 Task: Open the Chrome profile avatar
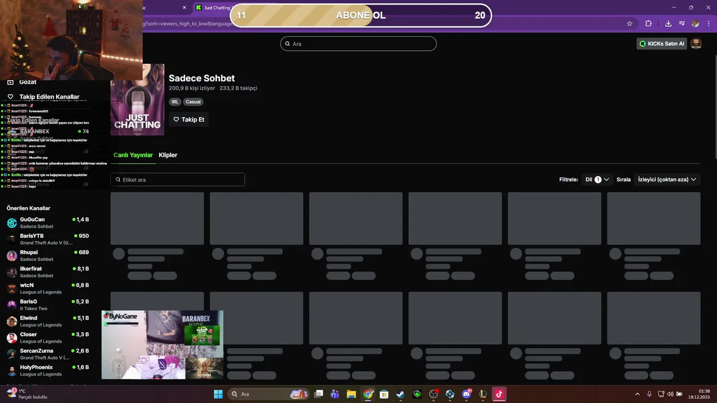(695, 24)
